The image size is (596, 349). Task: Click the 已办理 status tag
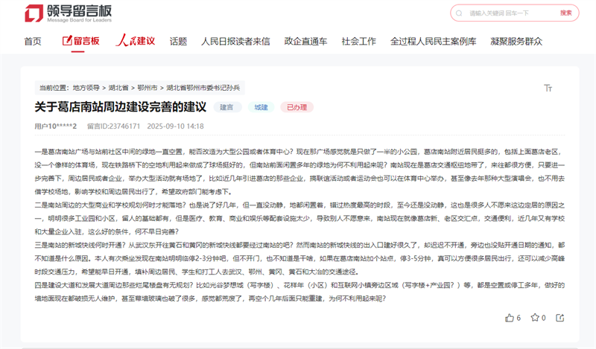(297, 107)
